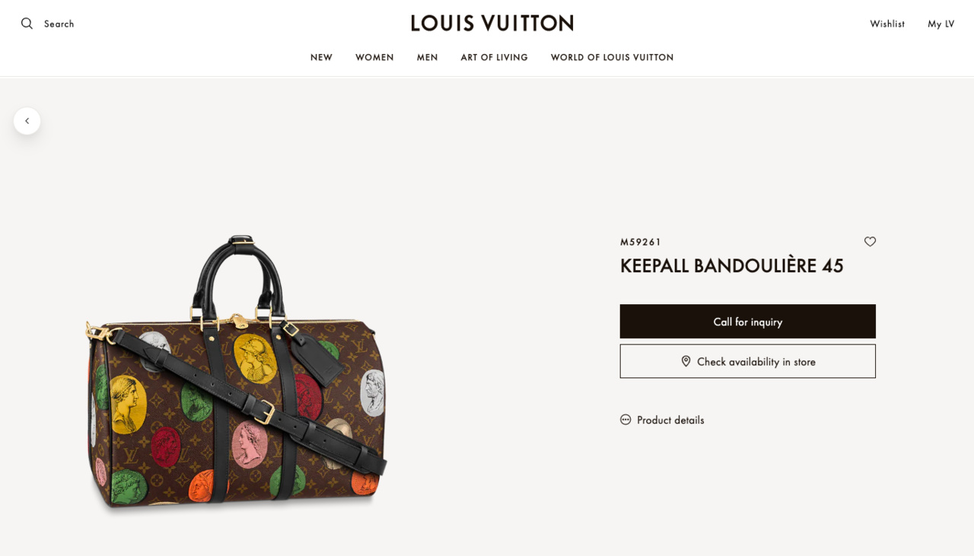Go home via the Louis Vuitton logo
The height and width of the screenshot is (556, 974).
492,23
